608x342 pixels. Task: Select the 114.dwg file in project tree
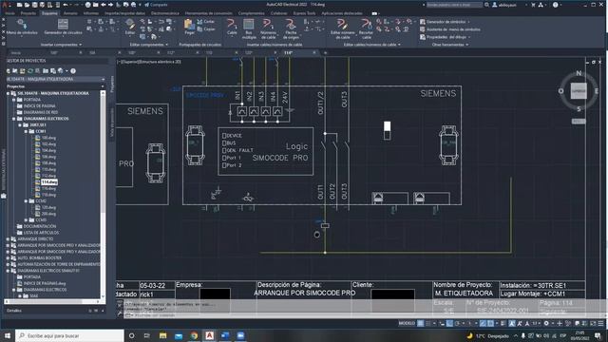tap(49, 181)
